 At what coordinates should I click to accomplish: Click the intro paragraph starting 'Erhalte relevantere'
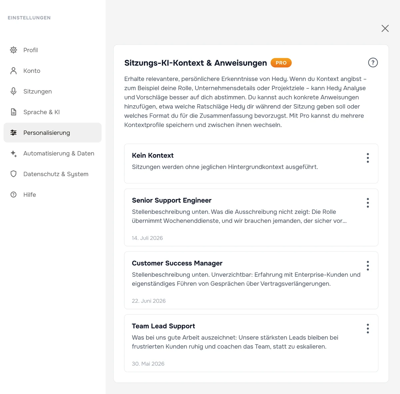245,102
